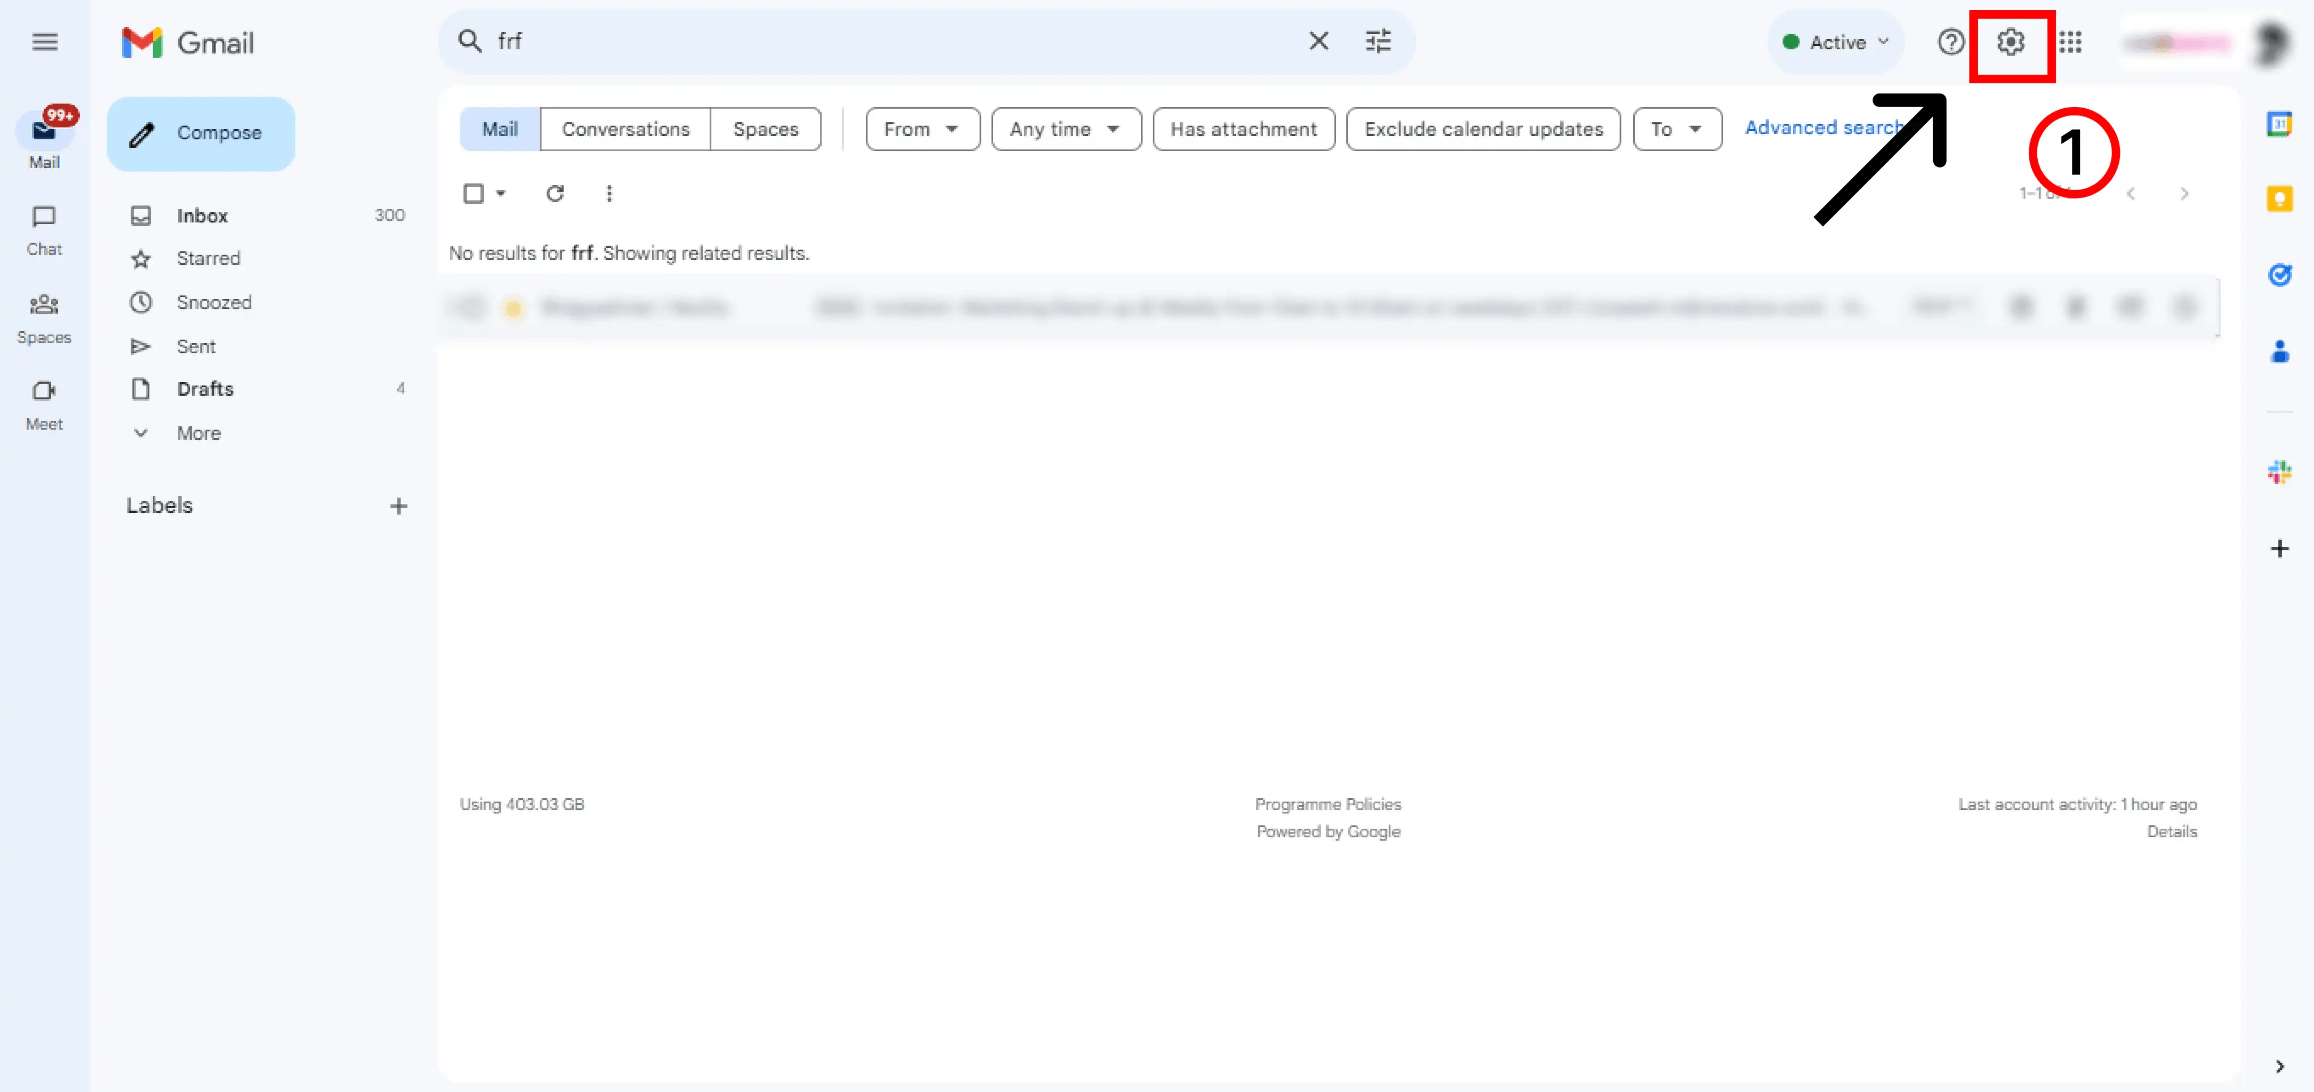
Task: Open the Tasks side panel icon
Action: [2279, 275]
